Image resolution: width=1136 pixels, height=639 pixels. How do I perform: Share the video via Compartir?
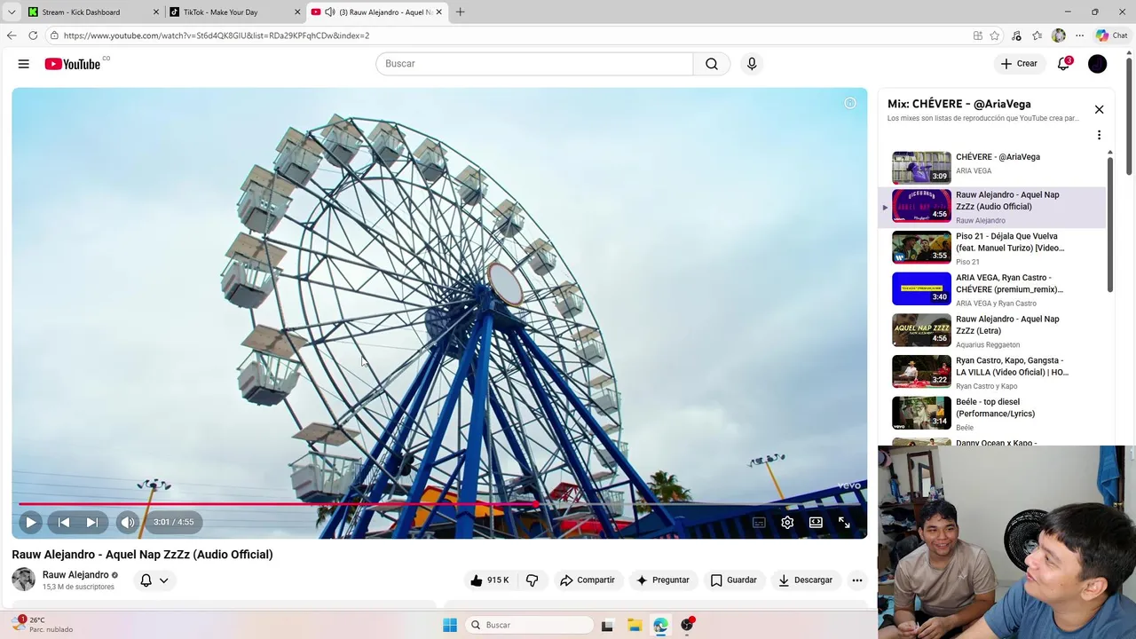click(x=587, y=580)
